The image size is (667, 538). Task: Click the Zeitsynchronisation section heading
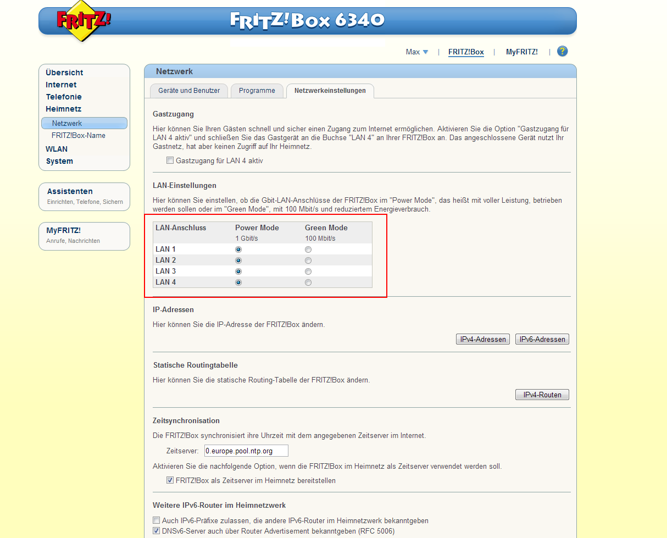(x=186, y=420)
